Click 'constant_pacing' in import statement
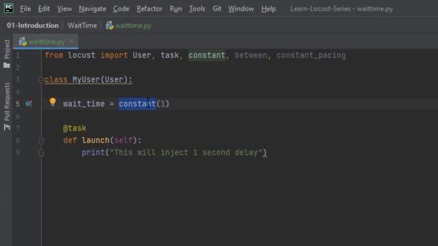Screen dimensions: 438x246 click(x=311, y=55)
